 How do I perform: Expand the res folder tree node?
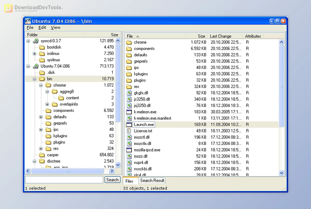coord(41,149)
